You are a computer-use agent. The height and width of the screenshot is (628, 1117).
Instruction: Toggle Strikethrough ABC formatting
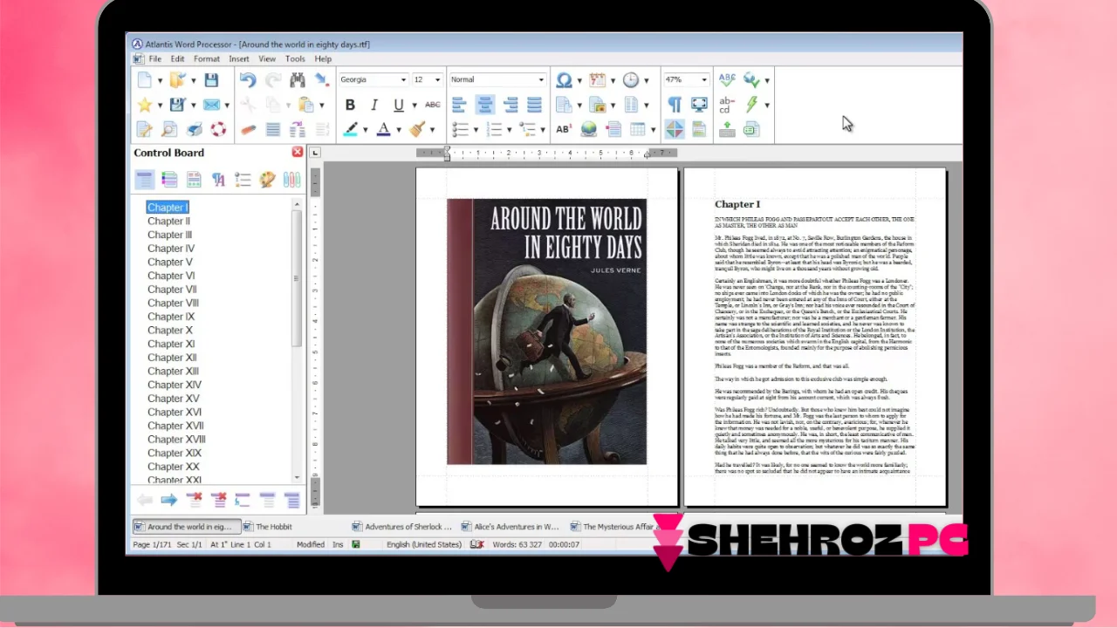tap(432, 105)
